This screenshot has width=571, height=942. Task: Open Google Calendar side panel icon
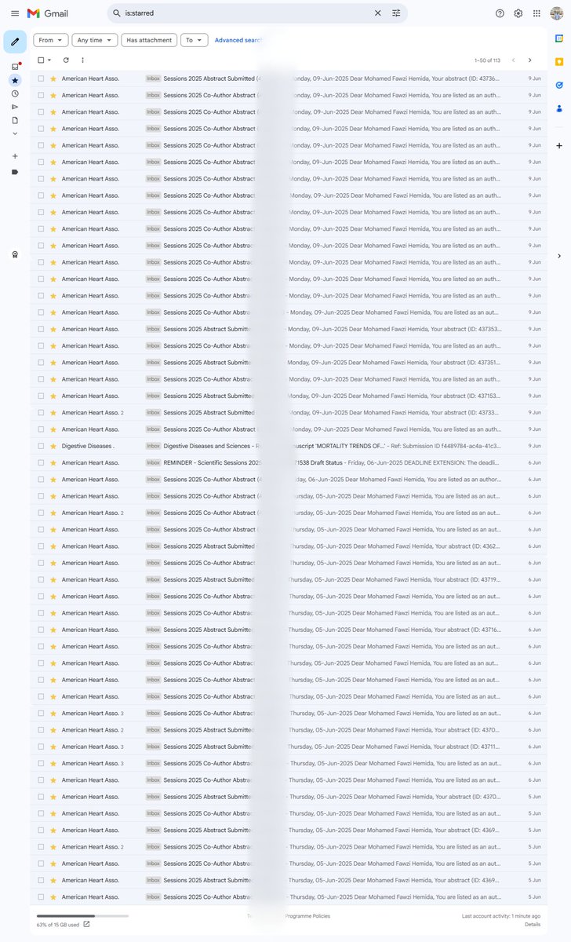(x=558, y=38)
